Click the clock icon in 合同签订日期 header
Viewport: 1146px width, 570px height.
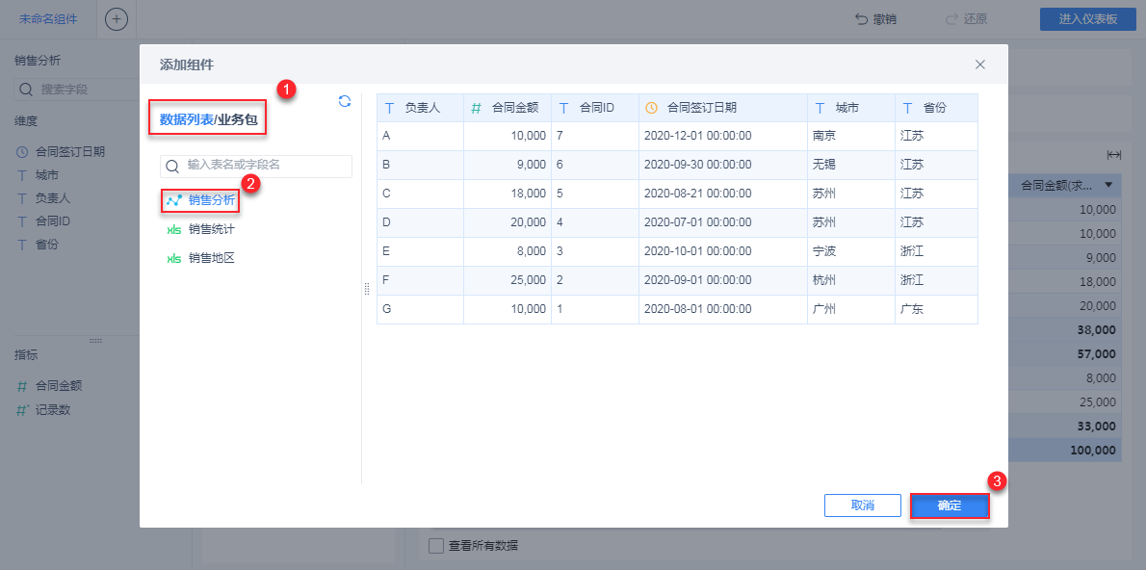(652, 108)
